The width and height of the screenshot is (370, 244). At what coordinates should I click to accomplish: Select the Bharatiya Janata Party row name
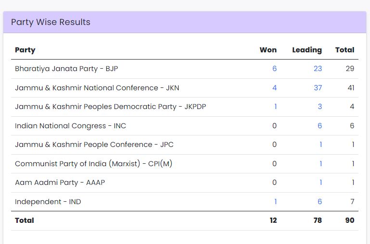pos(66,69)
